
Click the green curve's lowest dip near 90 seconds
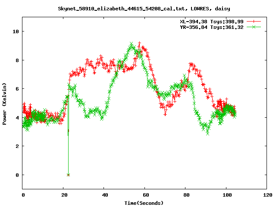[207, 134]
